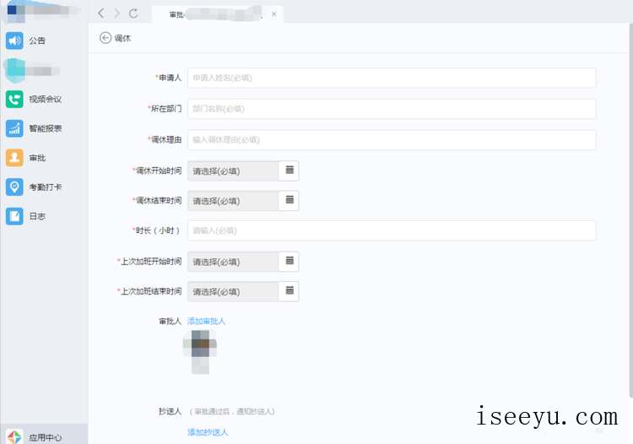Focus the 调休理由 reason input field

392,140
